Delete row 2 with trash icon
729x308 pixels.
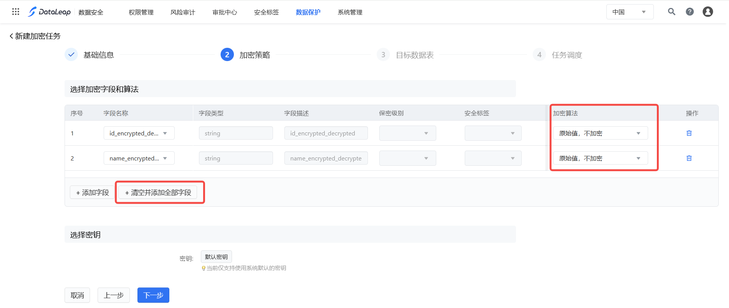689,158
